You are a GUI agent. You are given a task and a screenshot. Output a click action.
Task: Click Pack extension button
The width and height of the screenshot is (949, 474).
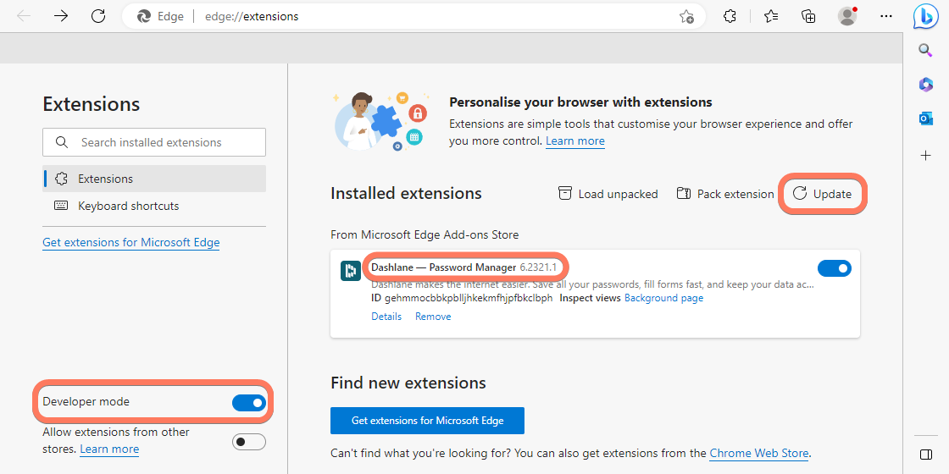coord(725,194)
